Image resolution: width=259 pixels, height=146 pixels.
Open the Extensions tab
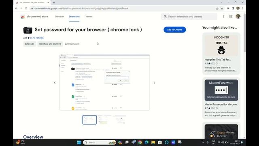coord(74,17)
